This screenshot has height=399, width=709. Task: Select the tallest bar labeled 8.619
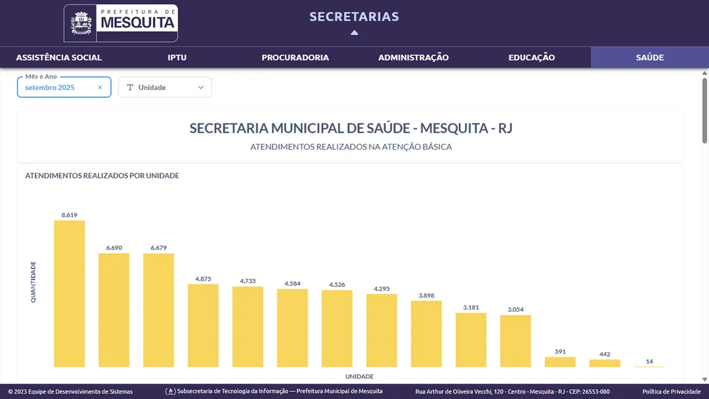tap(69, 294)
